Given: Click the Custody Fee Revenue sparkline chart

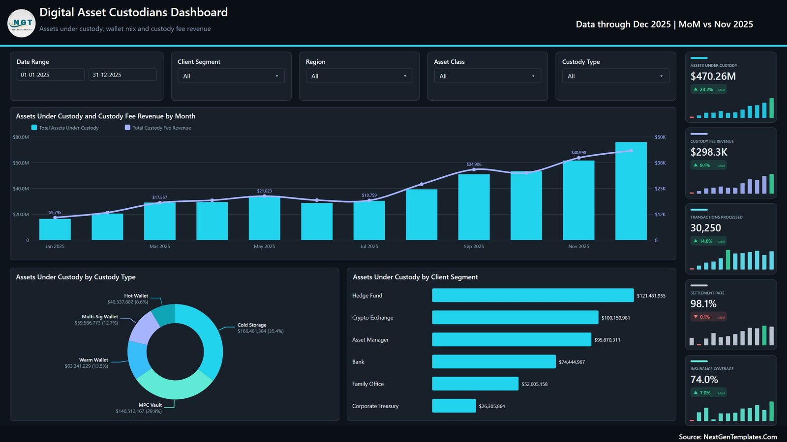Looking at the screenshot, I should pos(731,184).
